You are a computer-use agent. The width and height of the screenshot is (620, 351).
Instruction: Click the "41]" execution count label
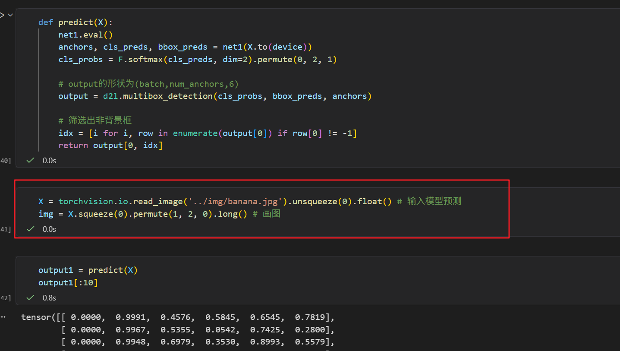pos(6,229)
